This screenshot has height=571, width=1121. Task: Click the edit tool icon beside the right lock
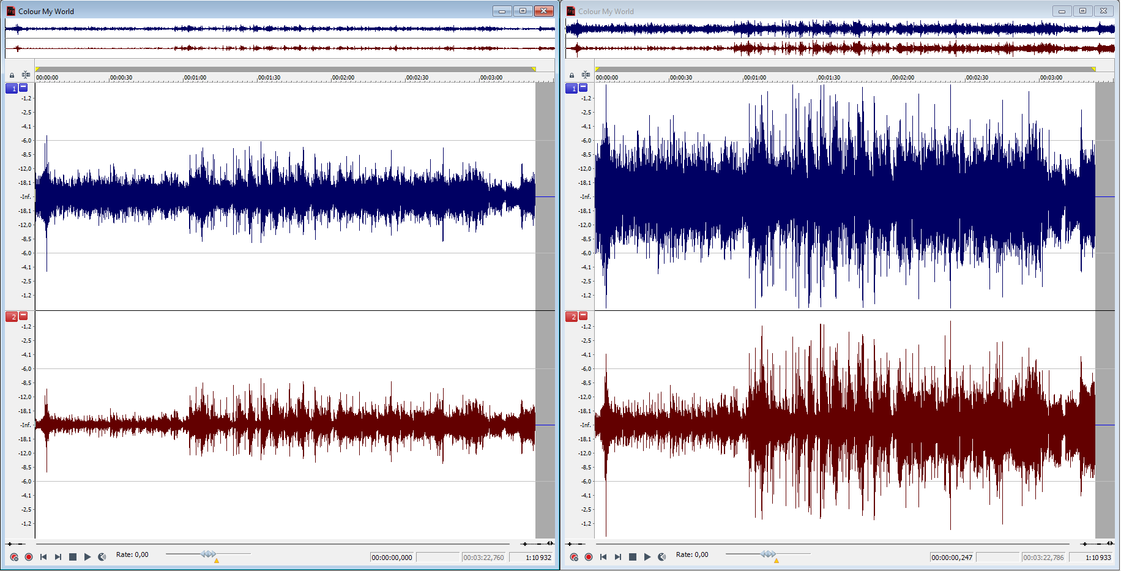586,75
